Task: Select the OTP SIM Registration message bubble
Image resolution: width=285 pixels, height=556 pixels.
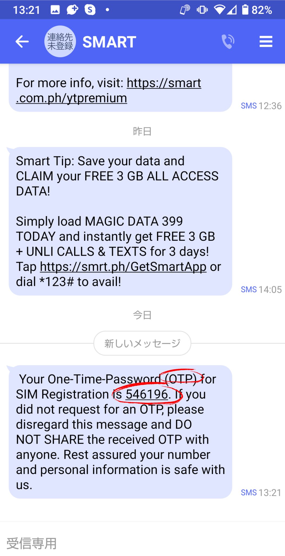Action: click(x=120, y=432)
